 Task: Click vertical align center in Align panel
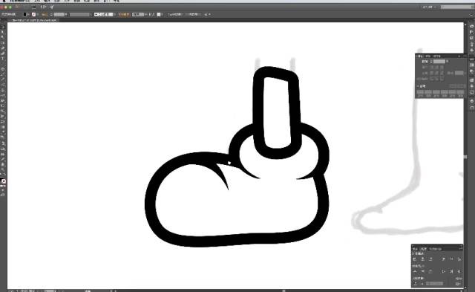(451, 259)
